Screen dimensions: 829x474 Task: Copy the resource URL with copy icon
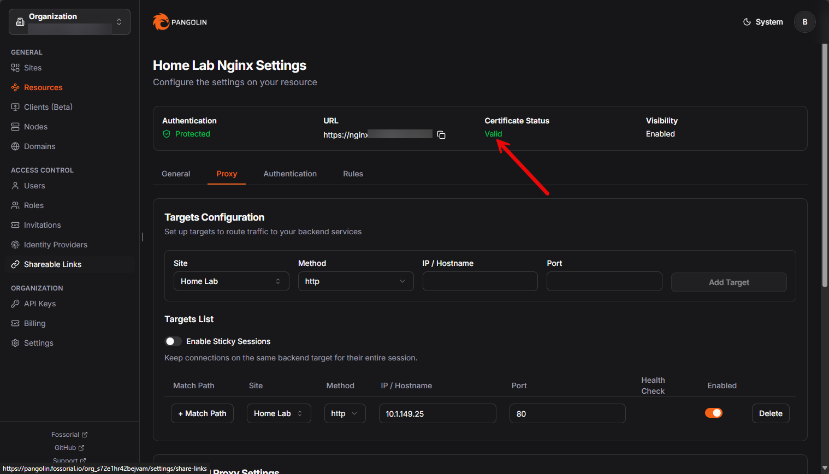coord(441,135)
